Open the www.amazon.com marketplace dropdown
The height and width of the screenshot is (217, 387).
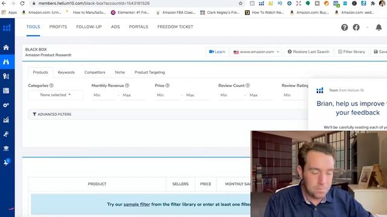[x=256, y=52]
